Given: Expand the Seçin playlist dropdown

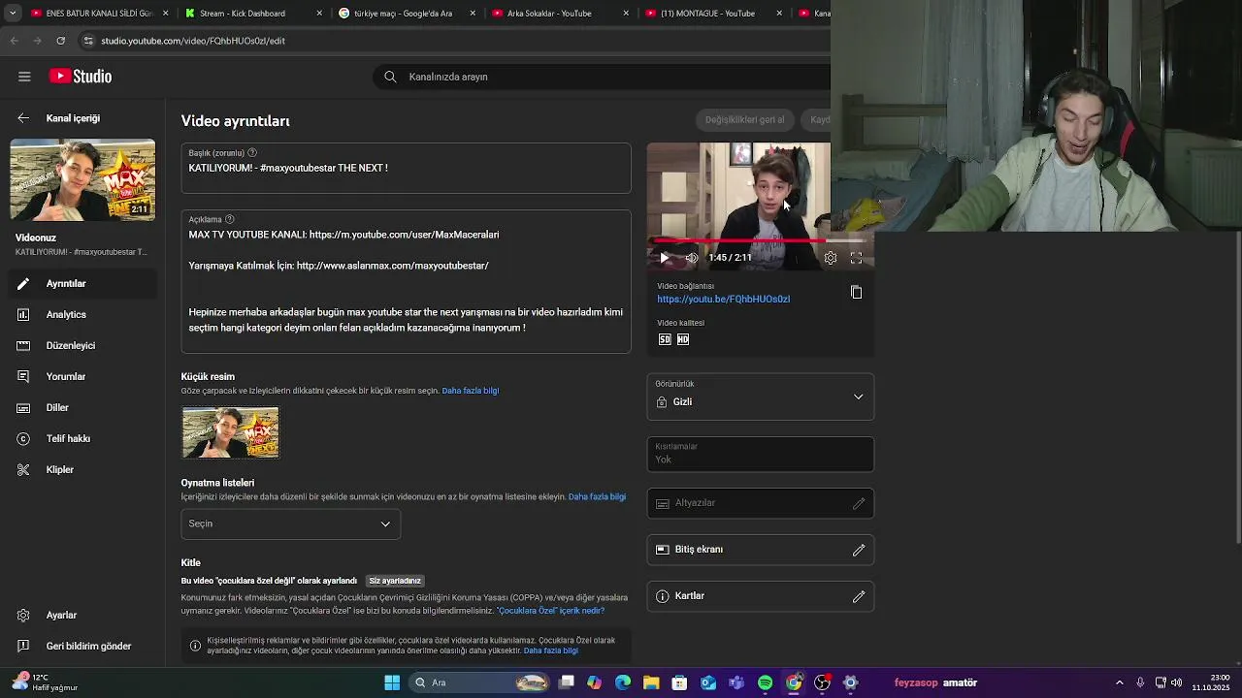Looking at the screenshot, I should click(290, 523).
